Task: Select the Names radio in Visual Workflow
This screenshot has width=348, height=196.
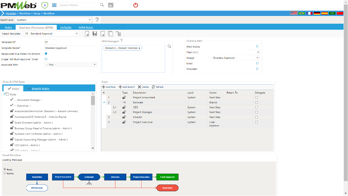Action: click(5, 173)
